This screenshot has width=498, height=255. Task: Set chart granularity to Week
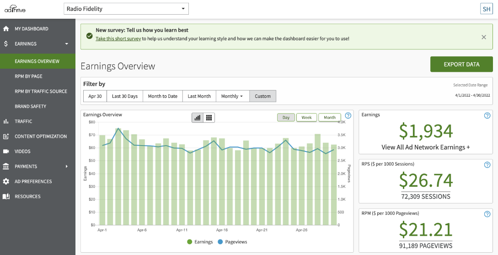pyautogui.click(x=306, y=117)
